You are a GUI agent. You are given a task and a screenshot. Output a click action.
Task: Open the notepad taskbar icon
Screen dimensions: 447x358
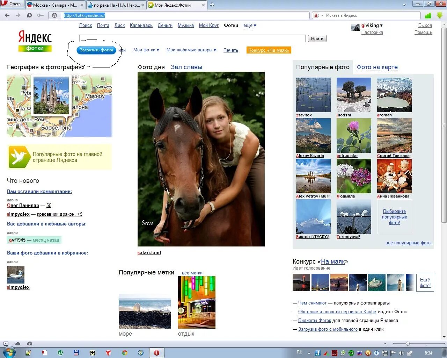coord(28,353)
